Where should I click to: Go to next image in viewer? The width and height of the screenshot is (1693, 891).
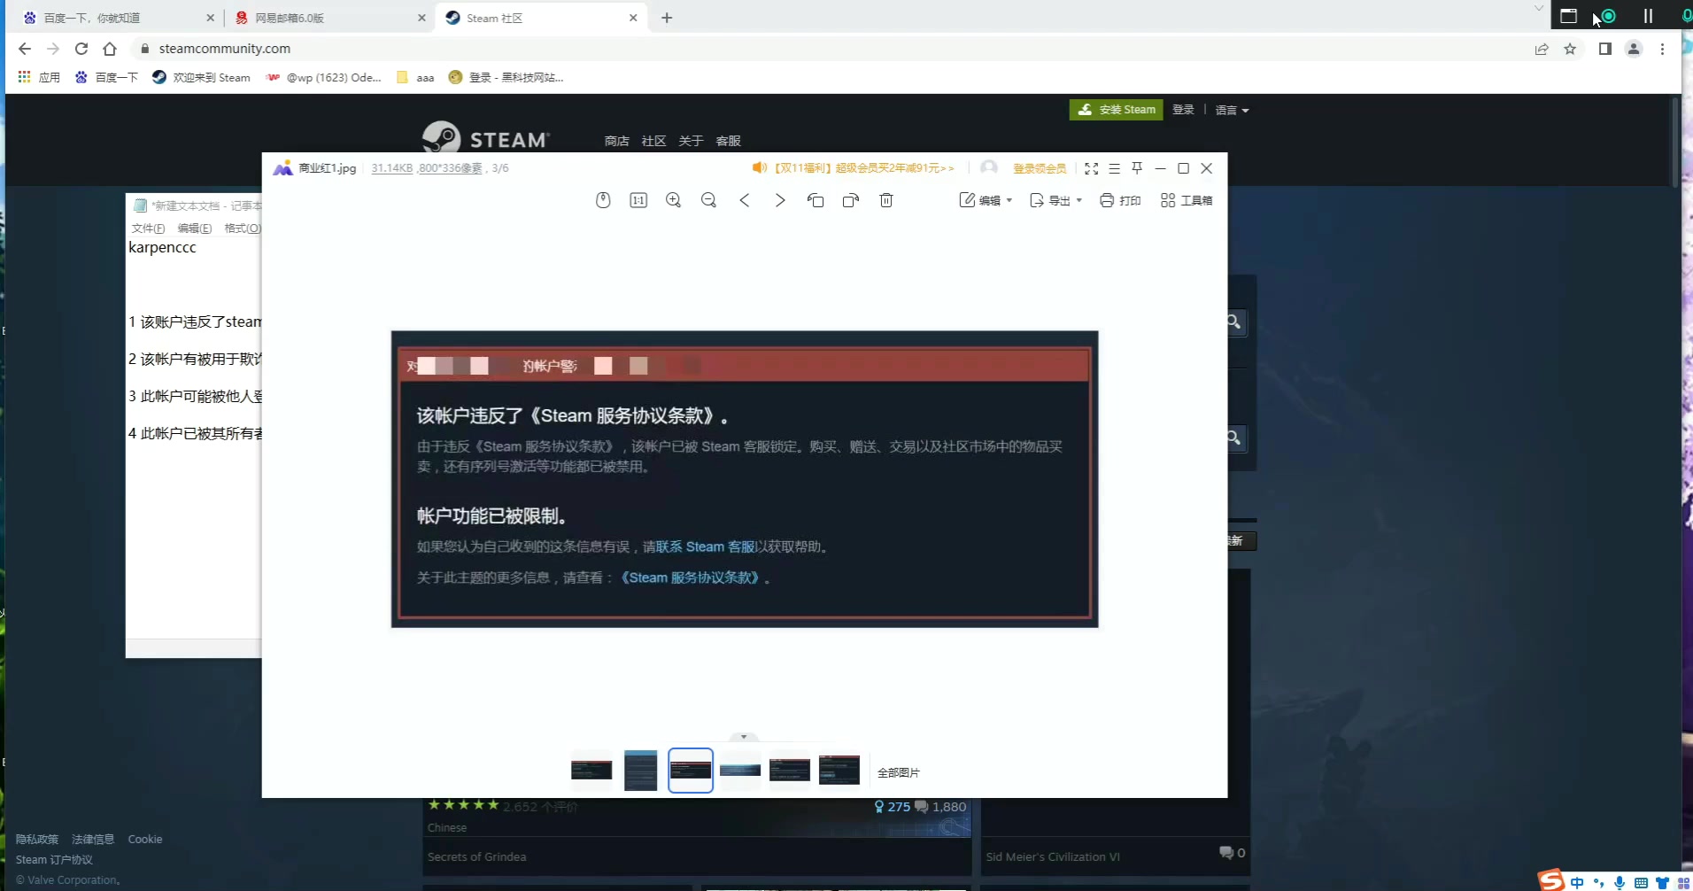pos(780,200)
